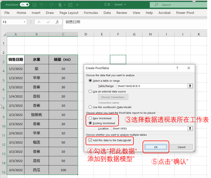Image resolution: width=211 pixels, height=178 pixels.
Task: Select column header G
Action: 134,34
